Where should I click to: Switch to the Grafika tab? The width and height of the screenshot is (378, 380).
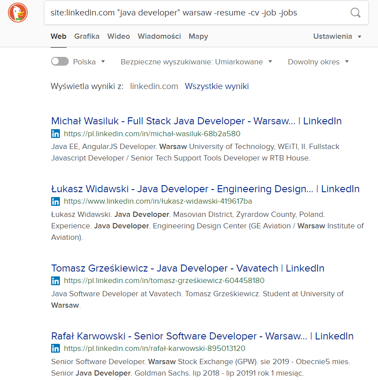coord(87,36)
